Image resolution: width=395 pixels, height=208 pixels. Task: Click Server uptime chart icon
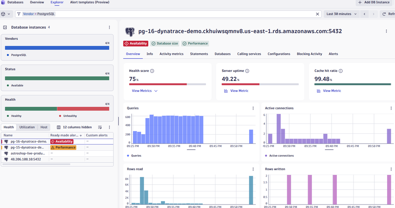226,91
